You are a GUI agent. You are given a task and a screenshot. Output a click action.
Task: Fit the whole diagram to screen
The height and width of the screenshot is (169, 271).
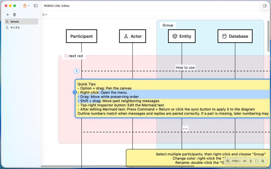click(x=257, y=161)
